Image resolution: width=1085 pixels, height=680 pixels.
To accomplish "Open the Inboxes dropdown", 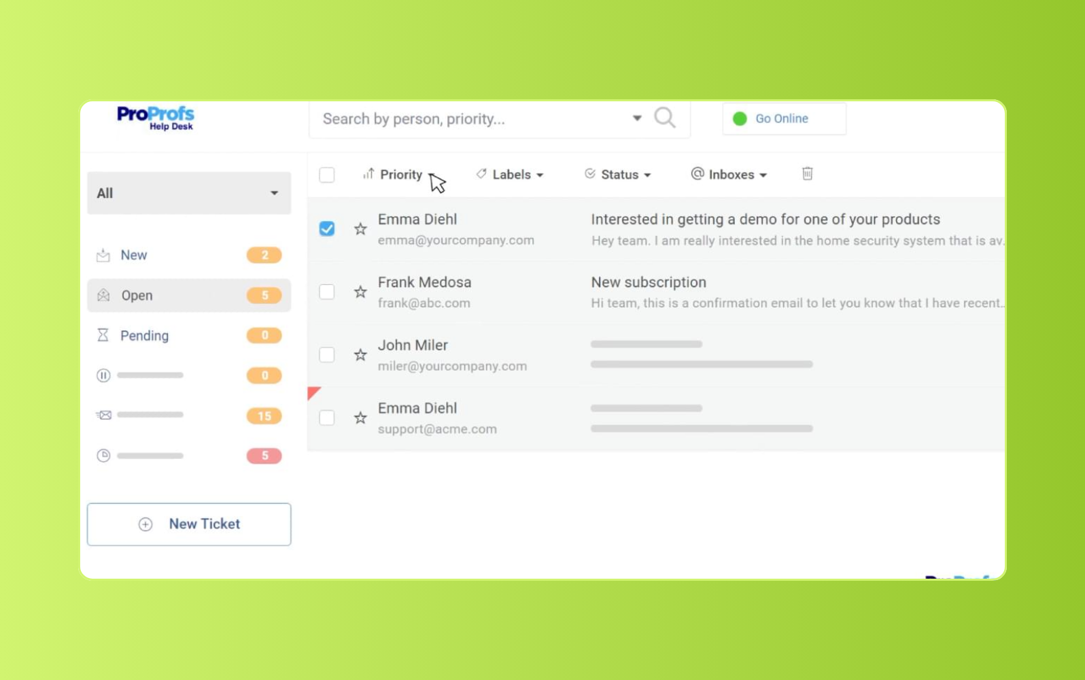I will point(729,175).
